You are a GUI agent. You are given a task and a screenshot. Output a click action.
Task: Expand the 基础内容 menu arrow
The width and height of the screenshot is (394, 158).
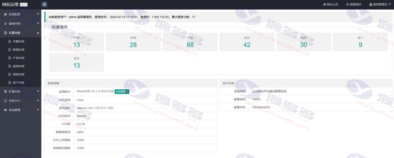click(x=38, y=24)
